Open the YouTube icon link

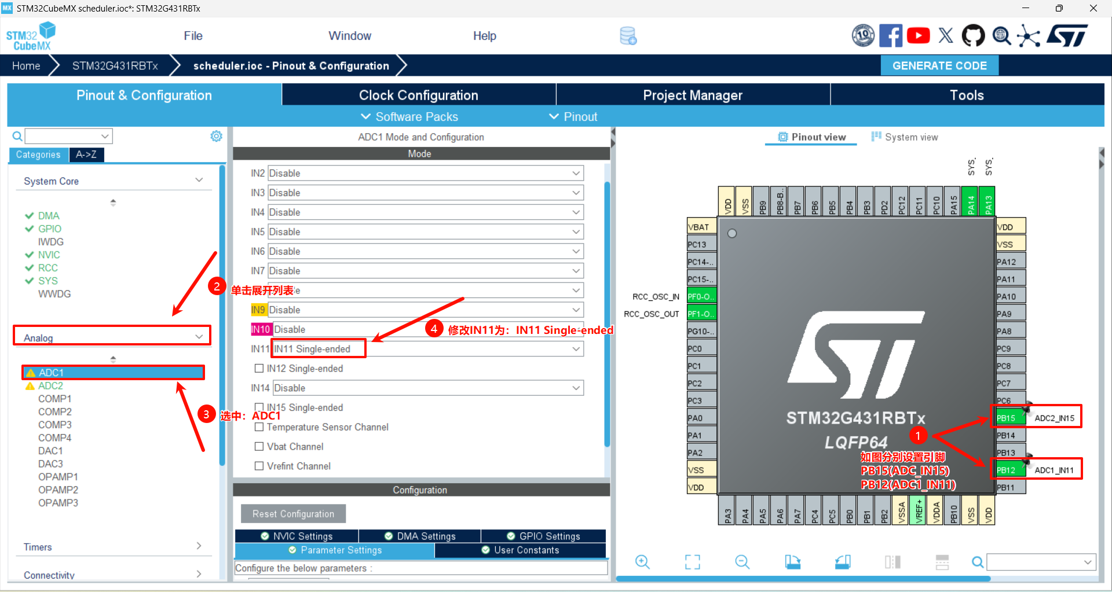click(x=918, y=35)
